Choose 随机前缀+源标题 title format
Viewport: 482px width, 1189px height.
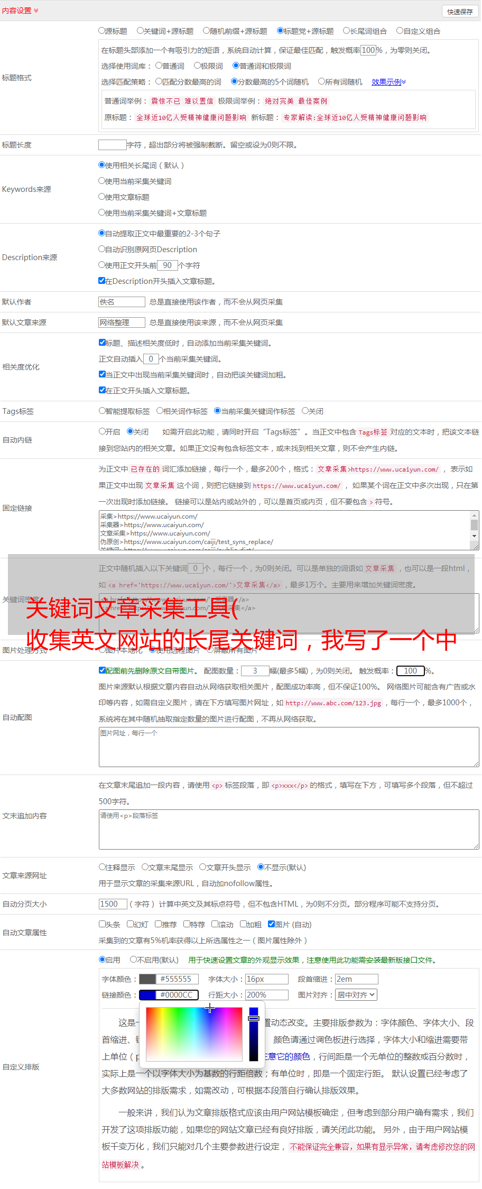pos(207,31)
